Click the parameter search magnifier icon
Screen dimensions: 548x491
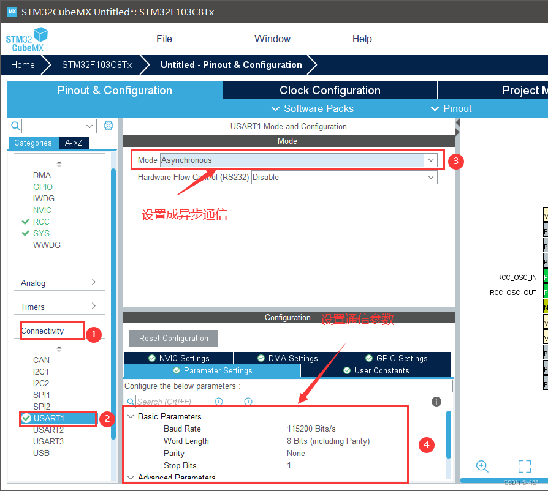131,402
